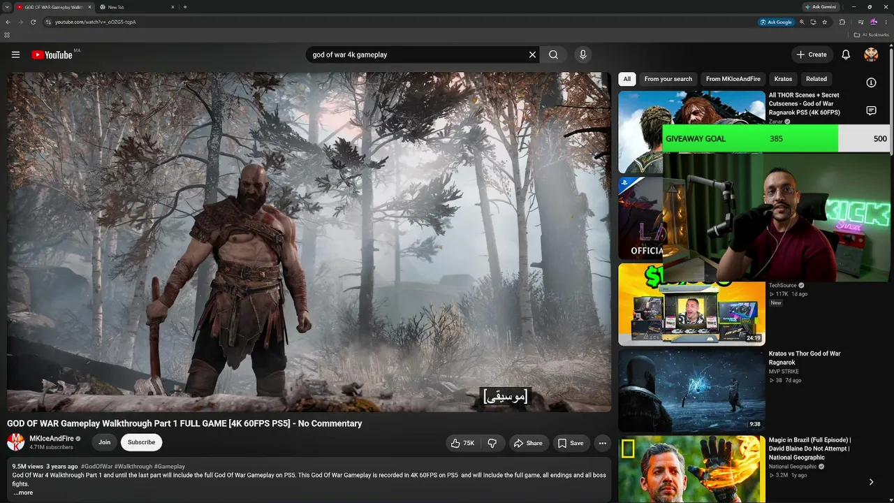Go to YouTube home via logo

coord(52,54)
